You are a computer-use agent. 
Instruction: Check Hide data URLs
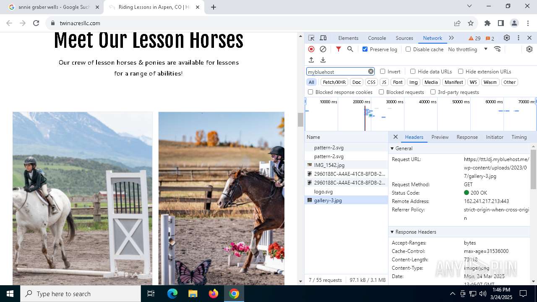pyautogui.click(x=413, y=72)
